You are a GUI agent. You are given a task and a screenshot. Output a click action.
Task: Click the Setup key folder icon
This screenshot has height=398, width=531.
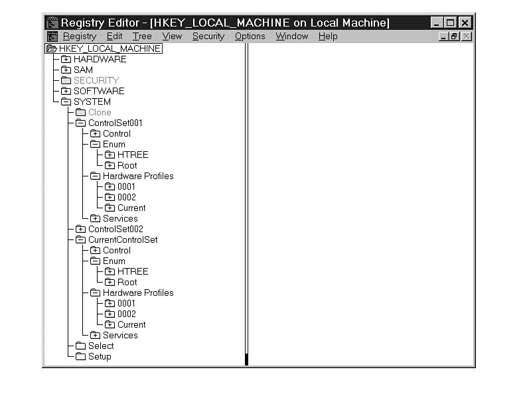tap(80, 356)
